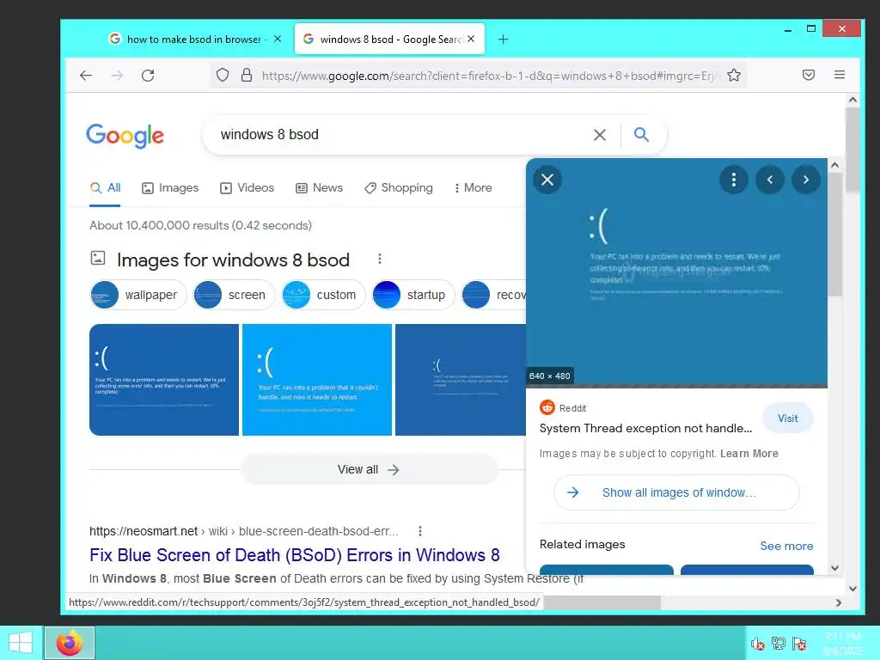This screenshot has height=660, width=880.
Task: Expand the More search options
Action: 474,188
